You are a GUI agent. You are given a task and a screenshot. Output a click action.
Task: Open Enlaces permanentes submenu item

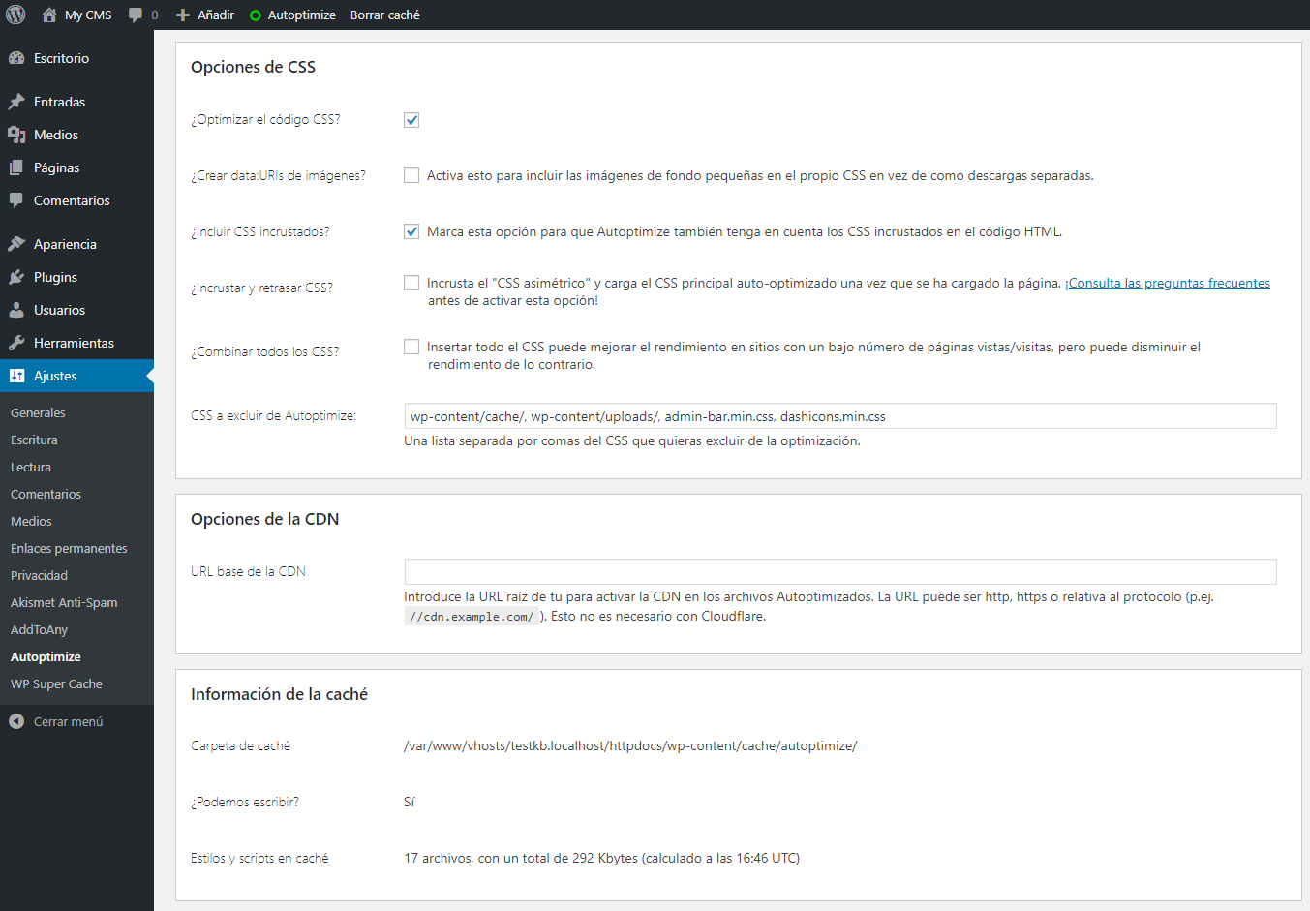point(69,548)
